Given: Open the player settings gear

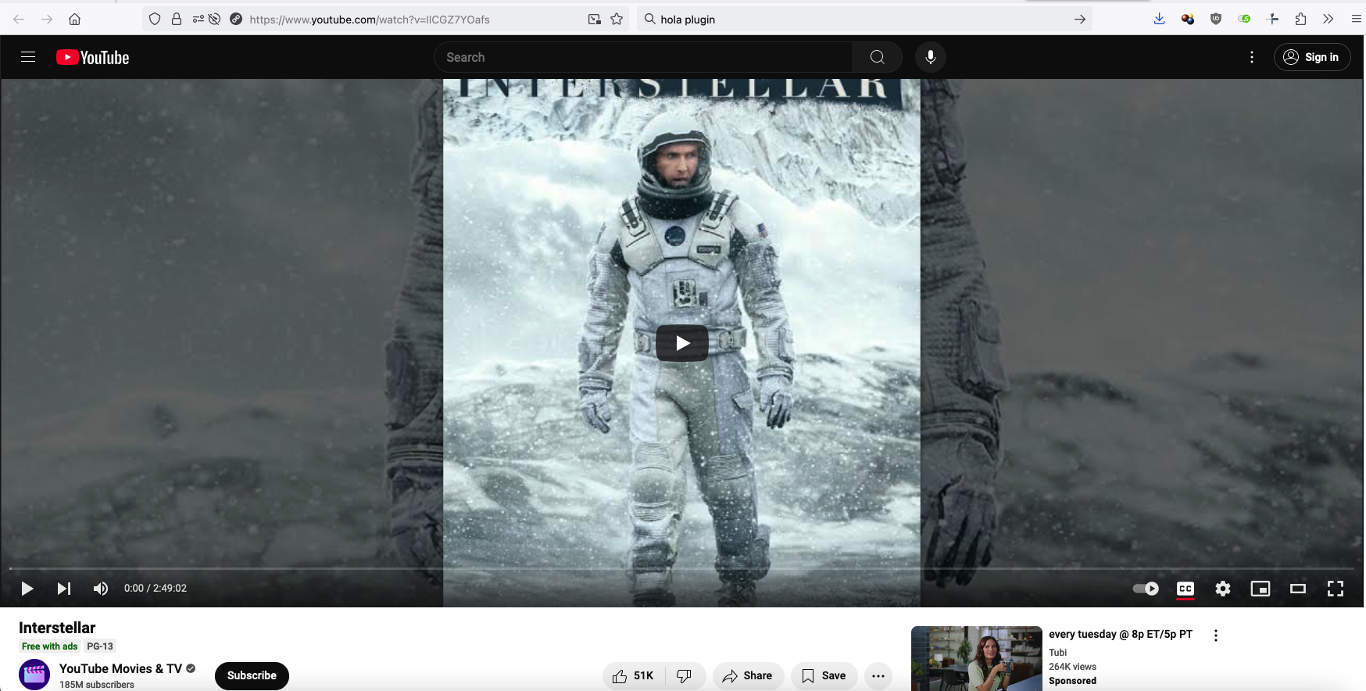Looking at the screenshot, I should (1223, 589).
